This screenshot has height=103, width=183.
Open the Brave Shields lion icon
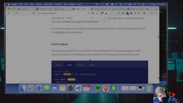pos(102,13)
